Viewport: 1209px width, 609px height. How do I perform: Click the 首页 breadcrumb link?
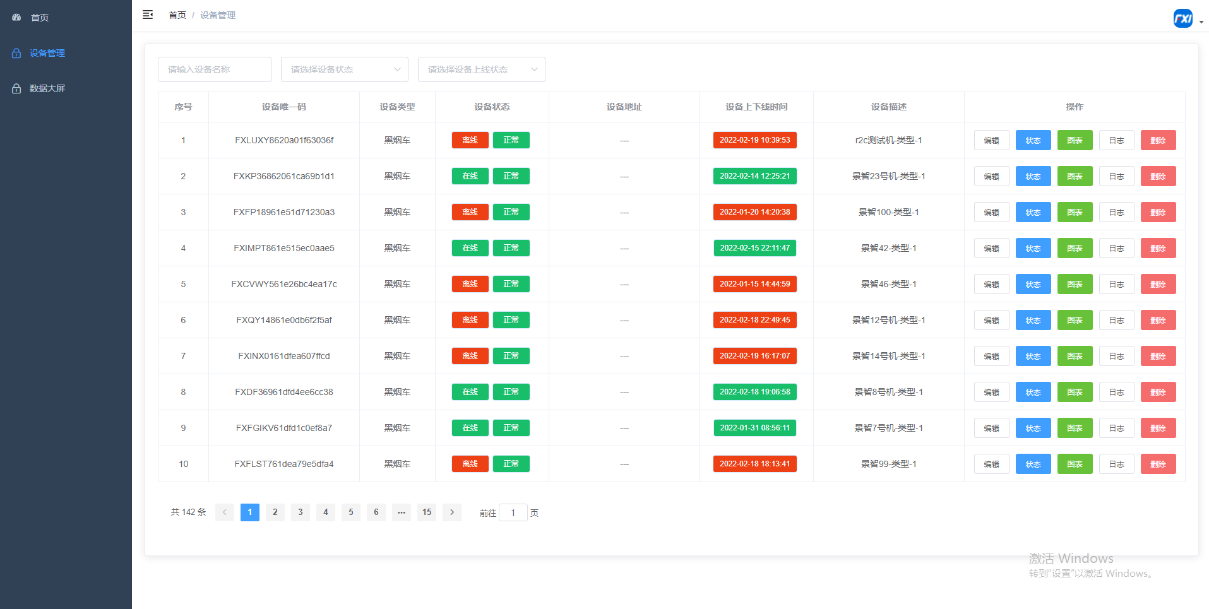(177, 15)
